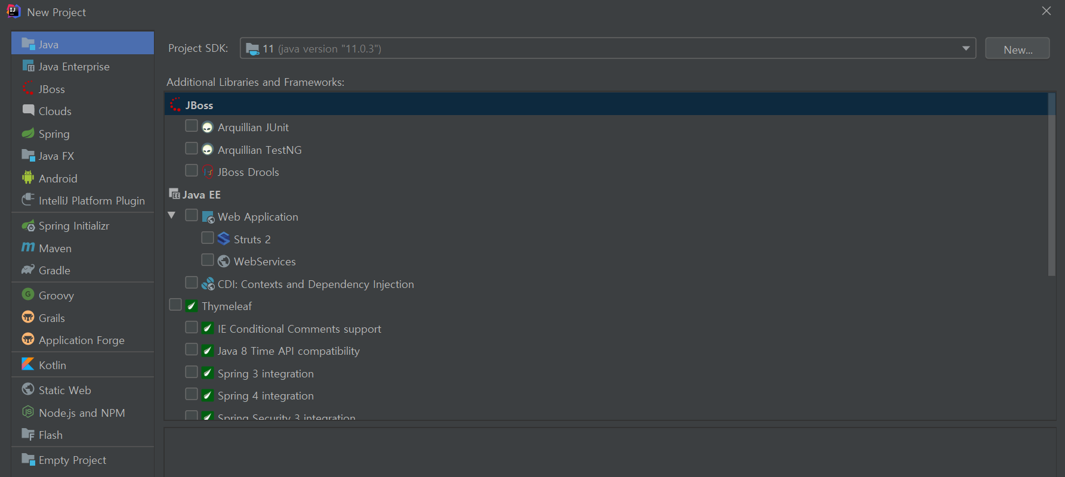Click the 'Thymeleaf' framework label
The image size is (1065, 477).
[x=227, y=306]
